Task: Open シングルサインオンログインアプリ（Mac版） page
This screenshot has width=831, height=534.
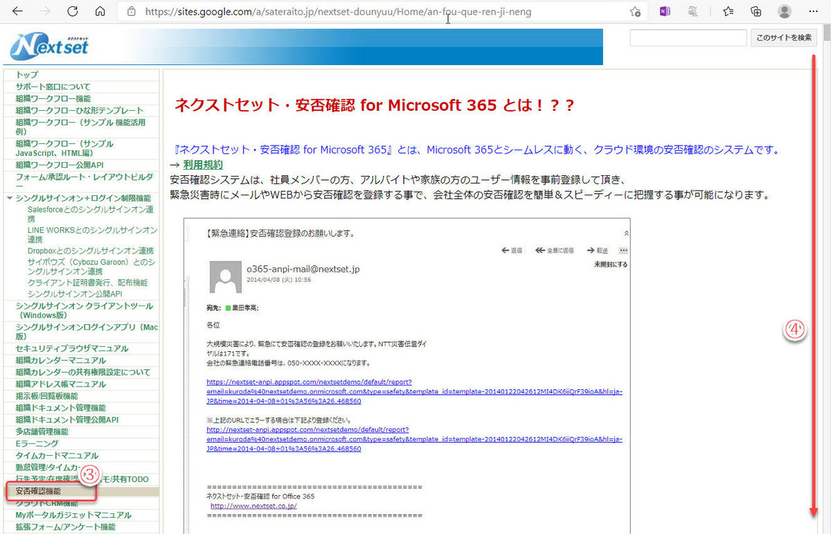Action: point(87,331)
